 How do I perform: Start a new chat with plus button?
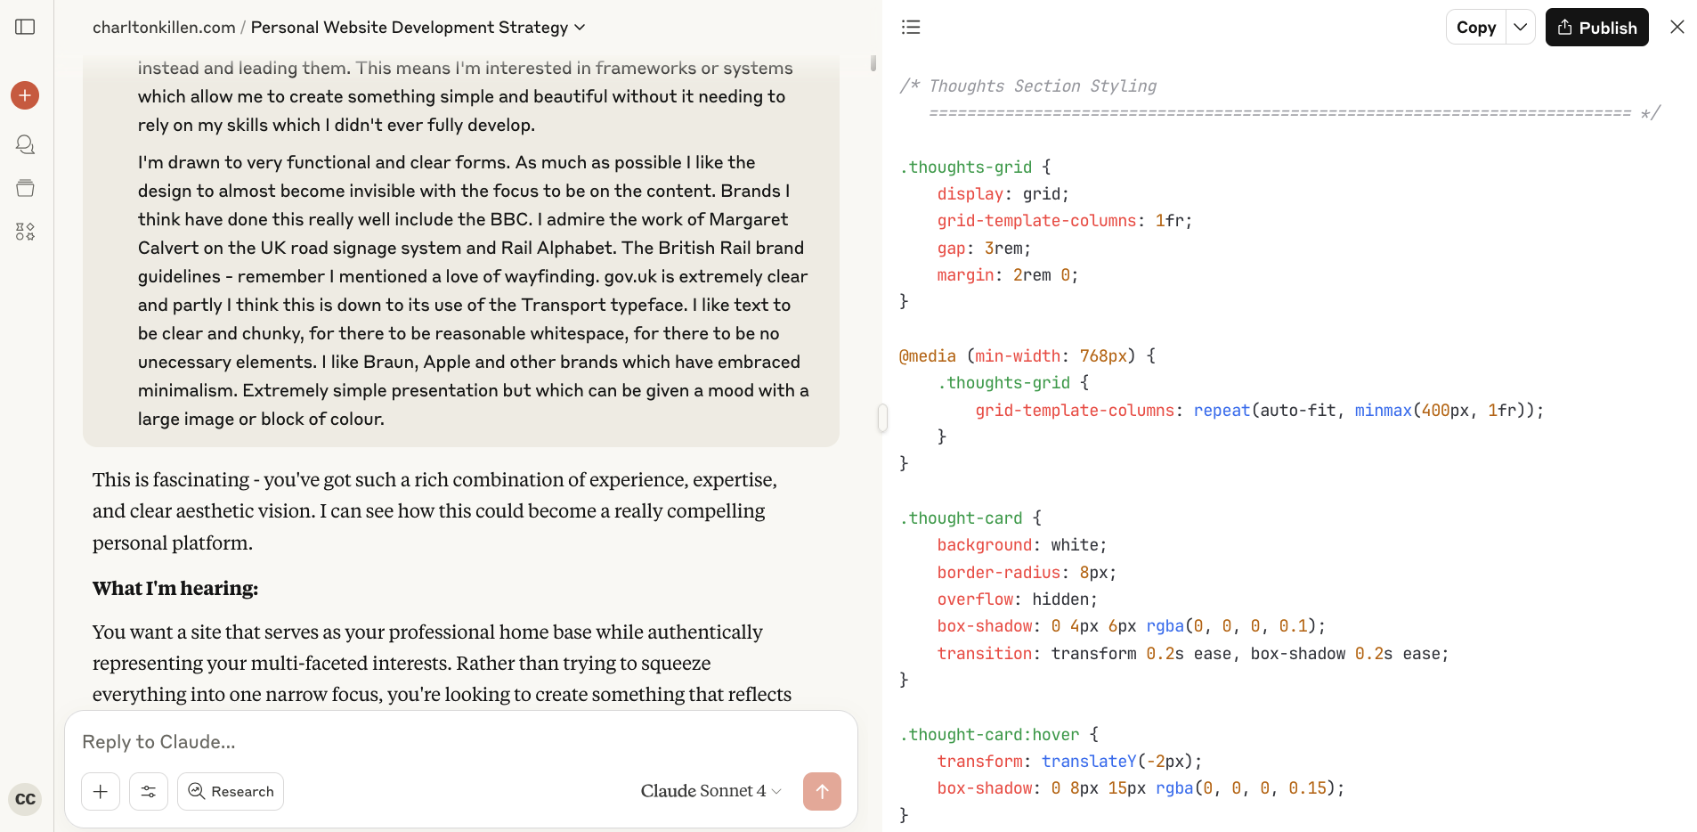25,95
